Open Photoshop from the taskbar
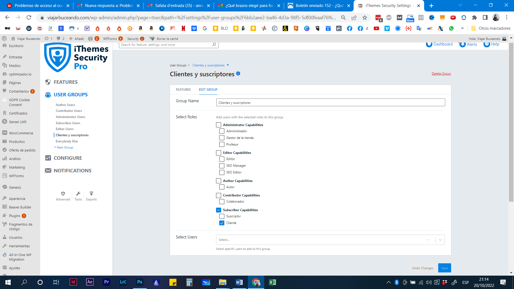This screenshot has width=514, height=289. (x=140, y=282)
